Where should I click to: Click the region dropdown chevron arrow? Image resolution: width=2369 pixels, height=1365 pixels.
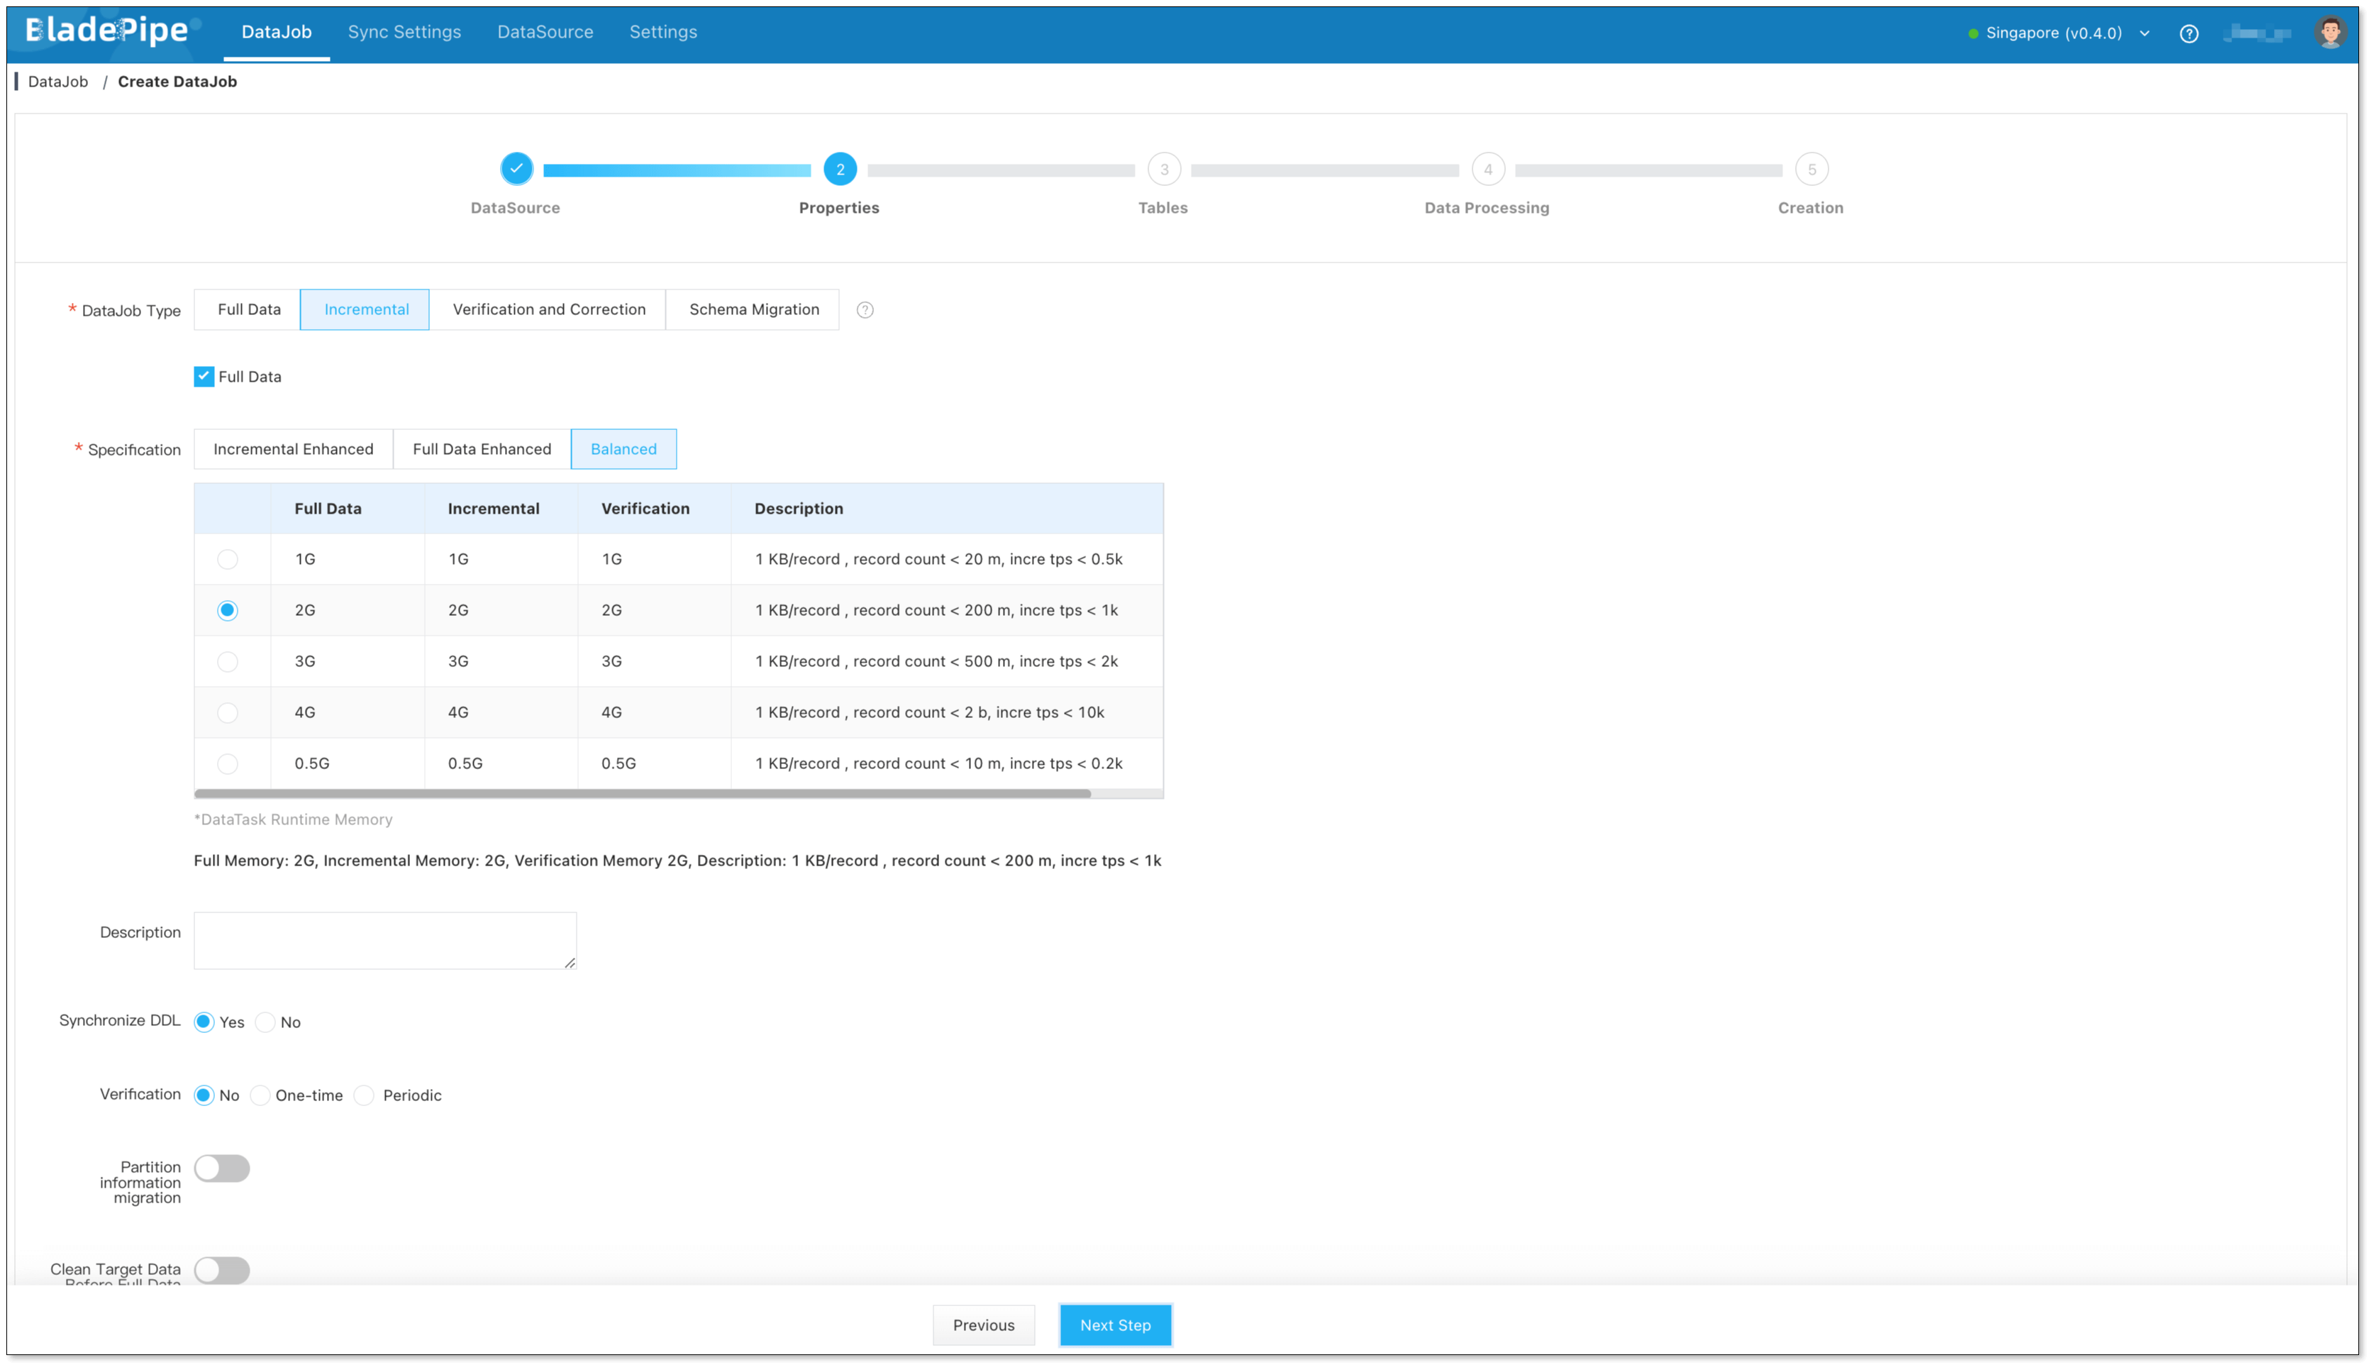coord(2144,34)
